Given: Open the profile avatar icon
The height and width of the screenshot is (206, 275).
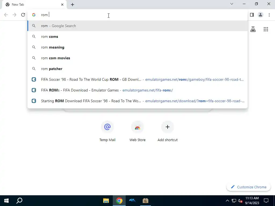Looking at the screenshot, I should tap(260, 15).
